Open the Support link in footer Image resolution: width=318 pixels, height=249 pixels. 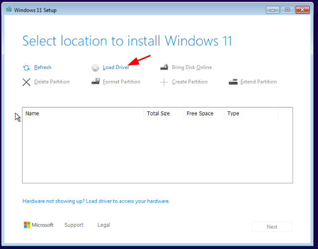coord(74,225)
